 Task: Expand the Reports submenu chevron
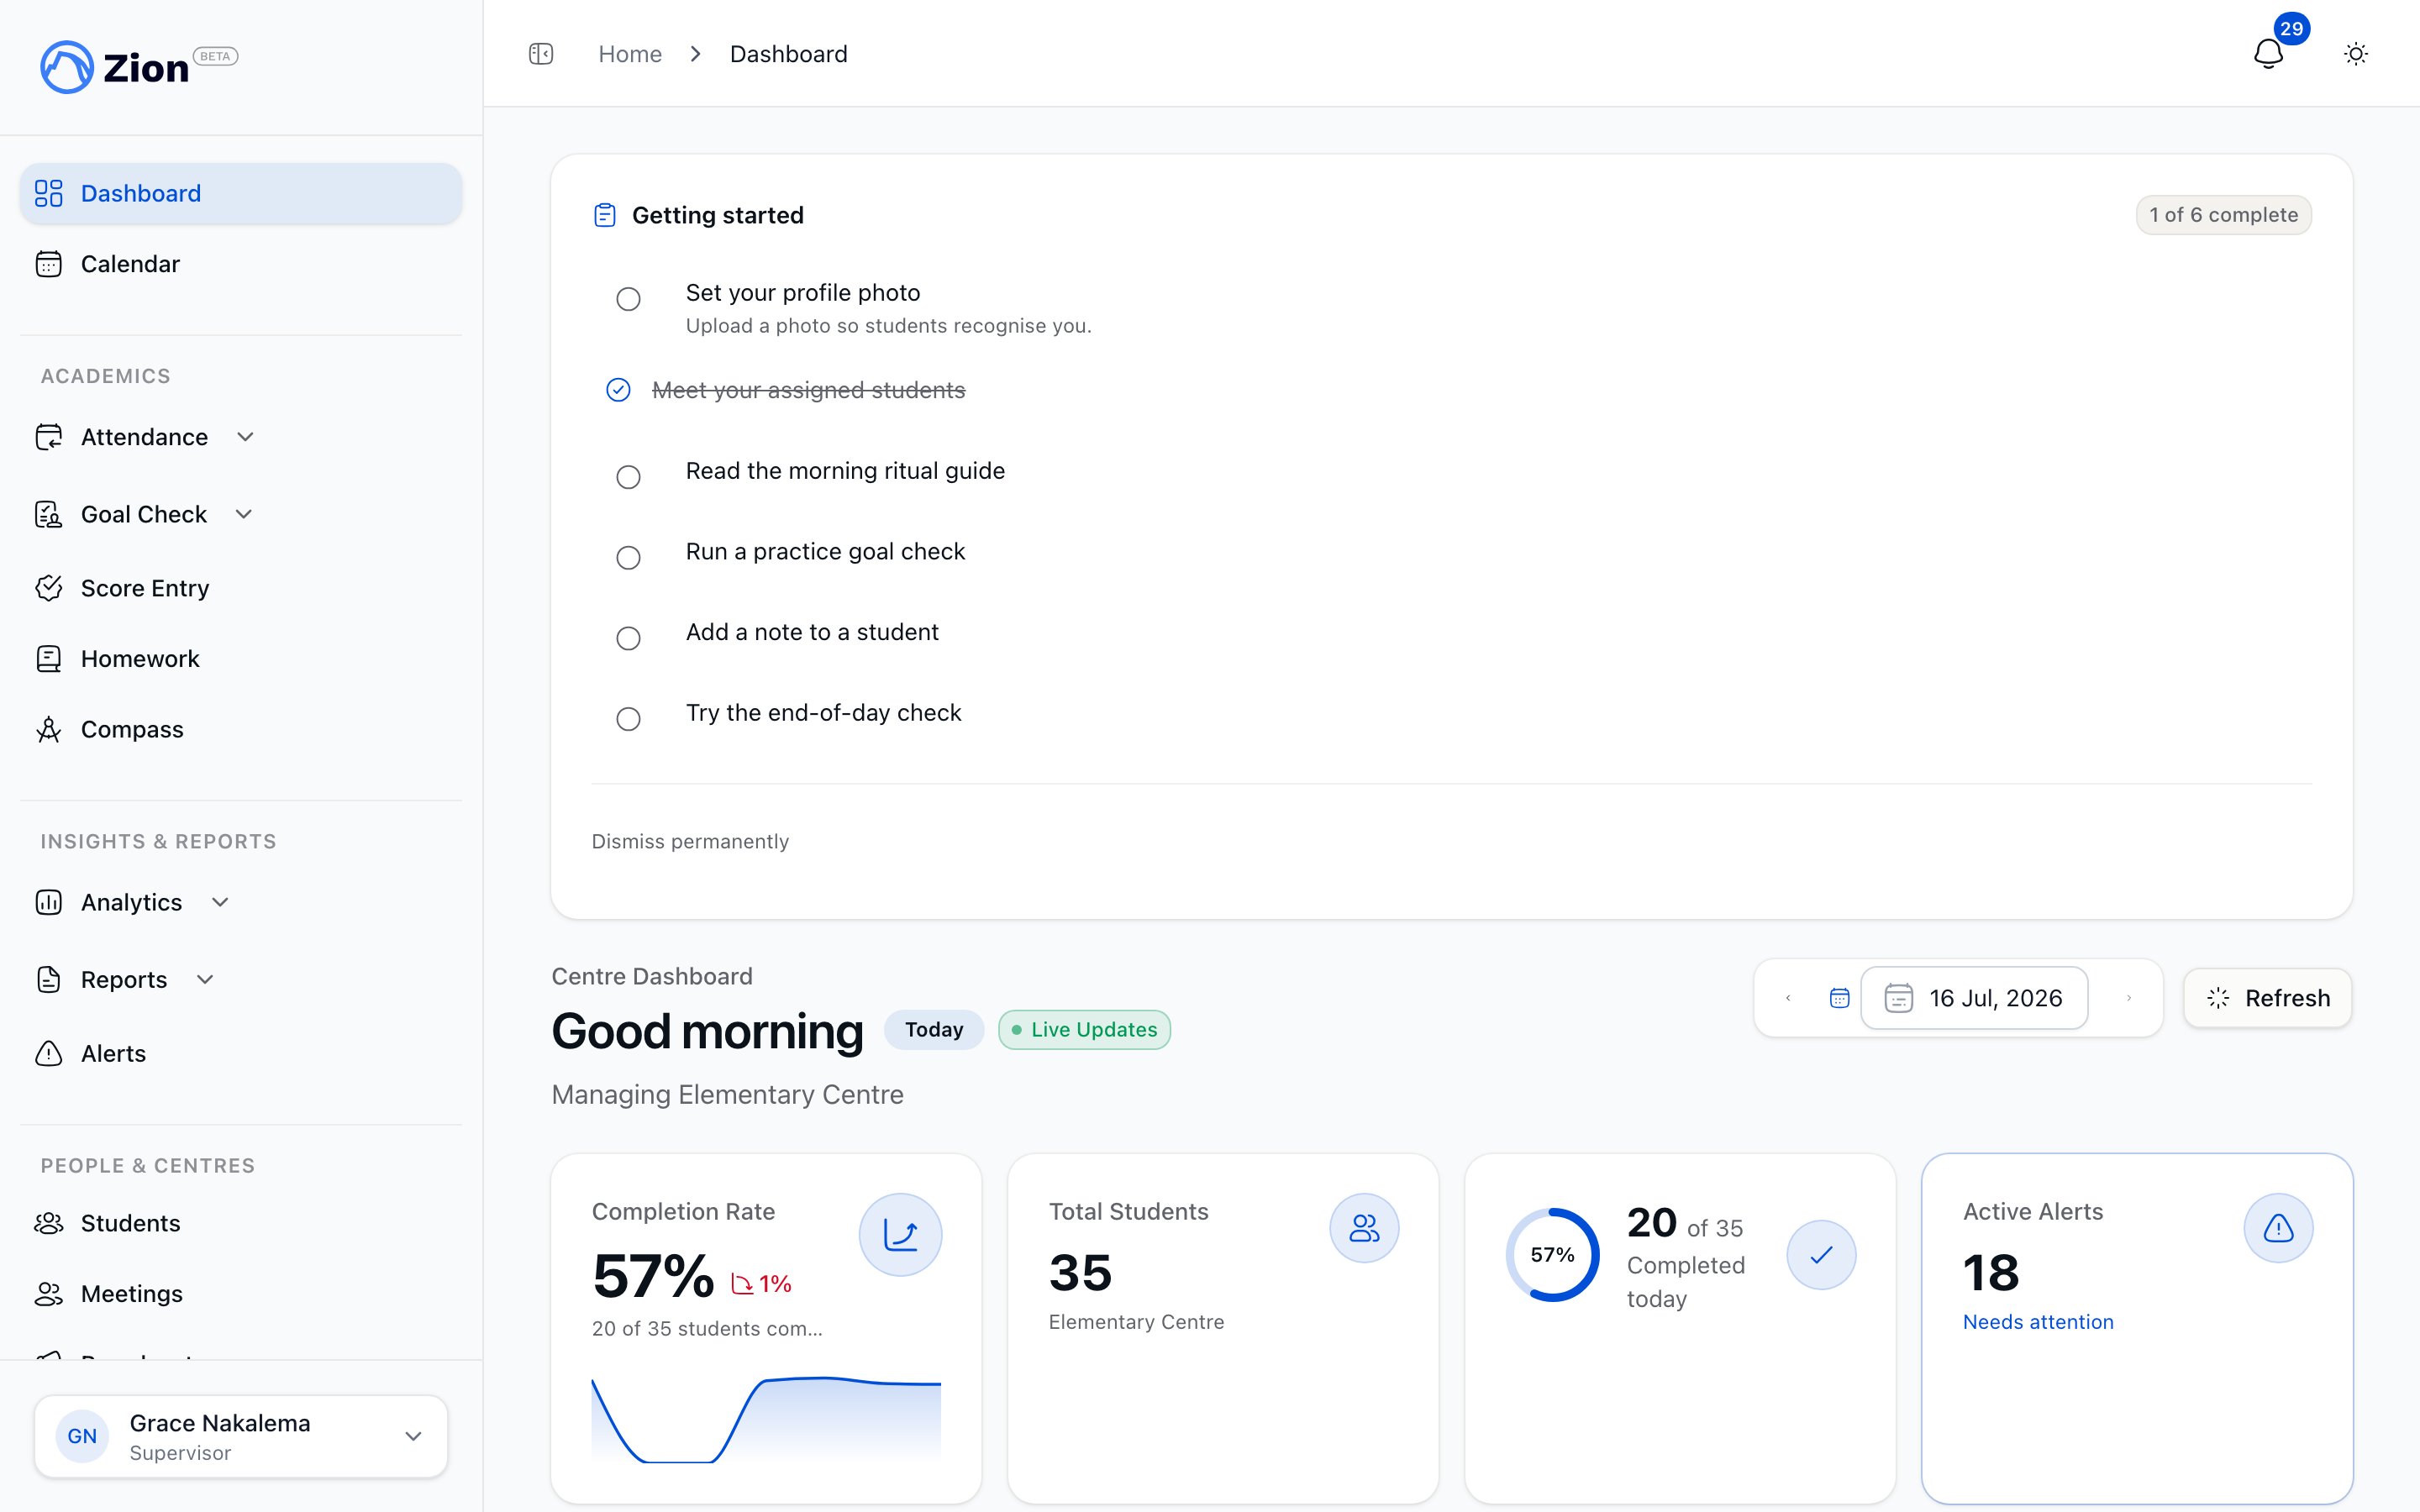205,979
